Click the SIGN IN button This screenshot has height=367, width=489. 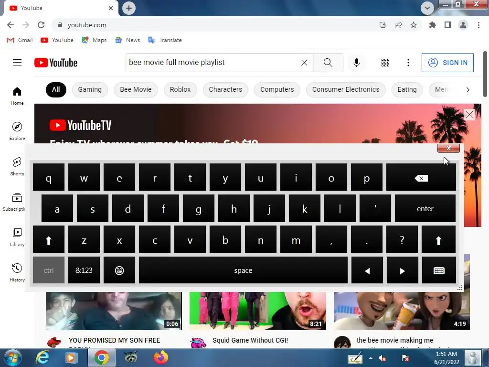coord(447,63)
